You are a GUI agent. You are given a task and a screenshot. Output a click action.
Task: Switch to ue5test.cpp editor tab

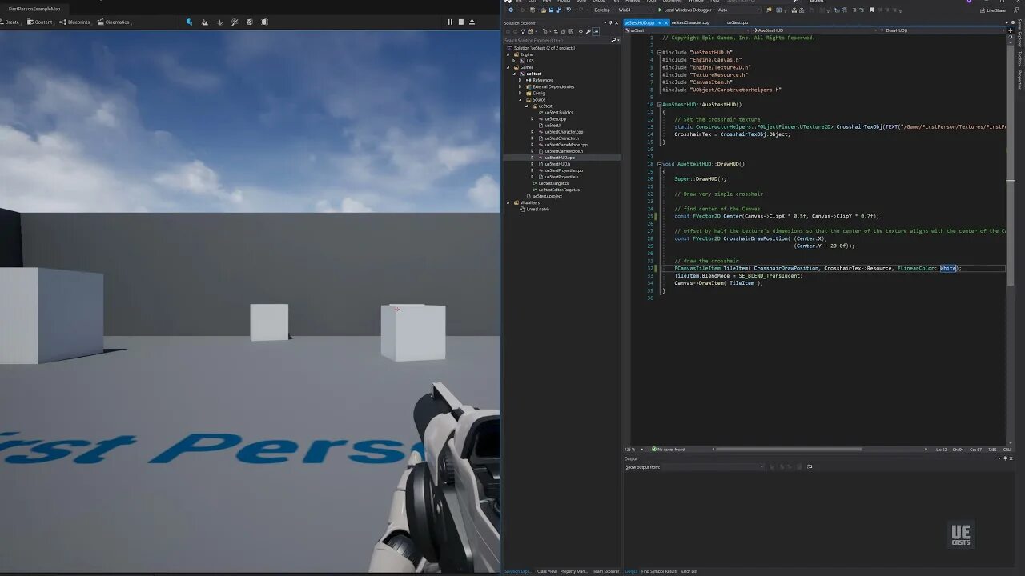click(x=738, y=22)
